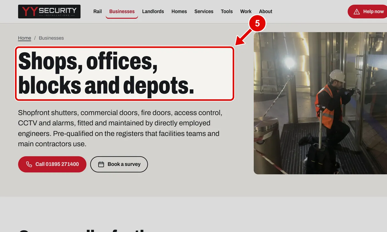
Task: Click the warning triangle icon in Help now
Action: click(x=357, y=12)
